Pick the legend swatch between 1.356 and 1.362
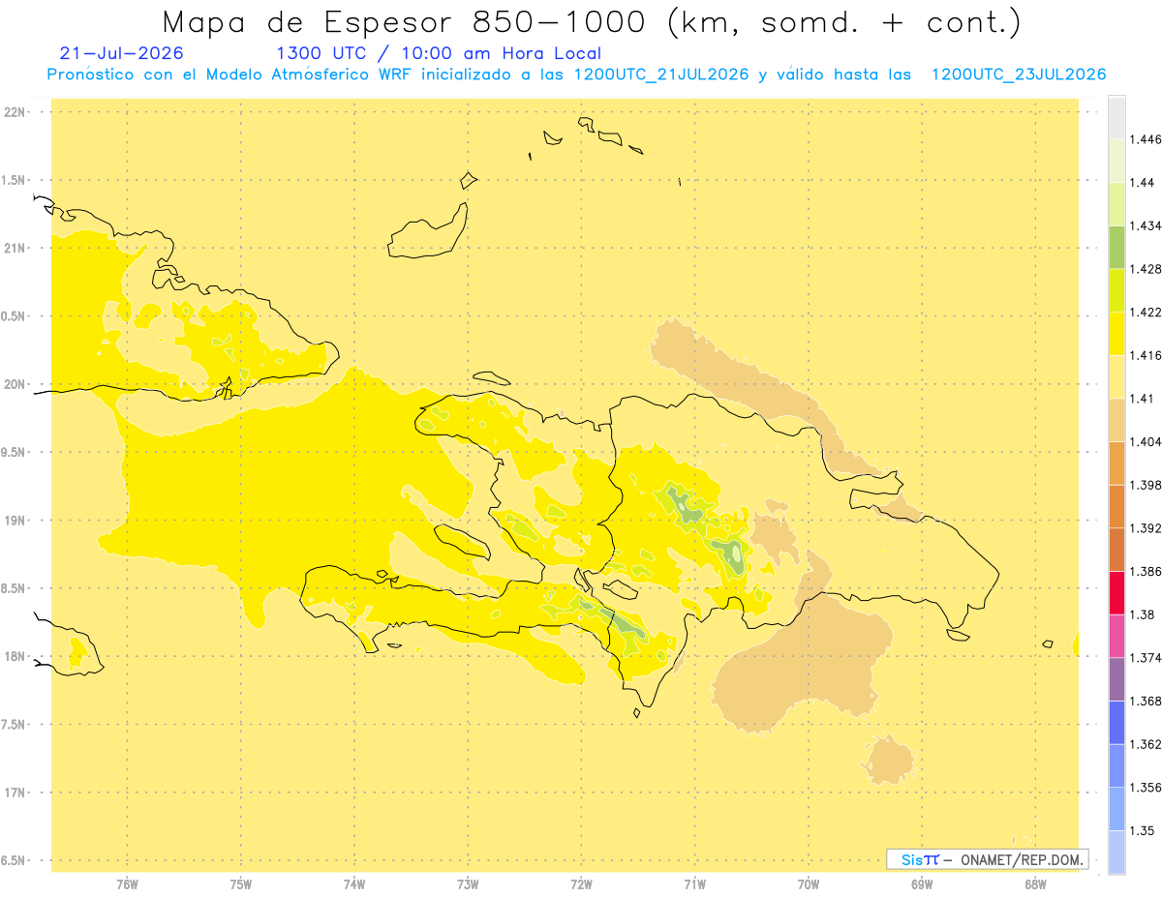This screenshot has width=1162, height=897. click(x=1116, y=765)
